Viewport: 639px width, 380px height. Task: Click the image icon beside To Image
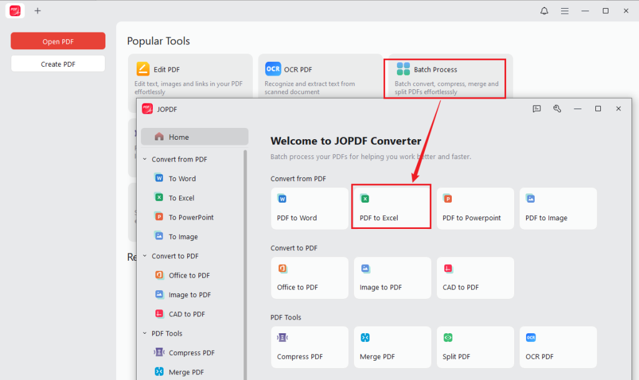click(x=159, y=236)
